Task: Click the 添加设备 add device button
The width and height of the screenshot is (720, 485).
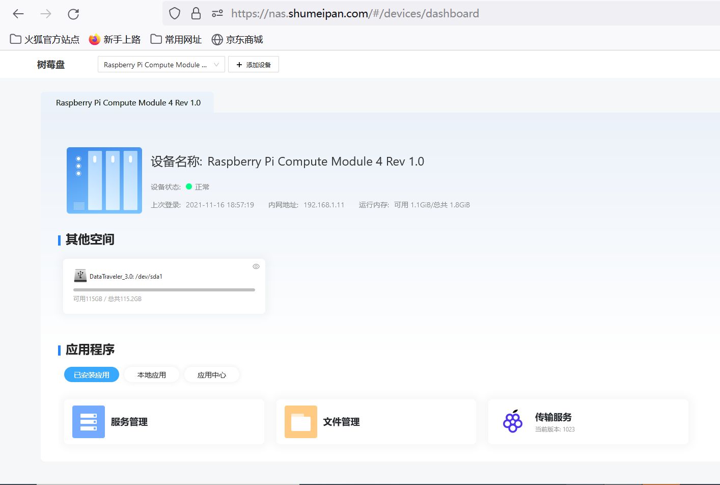Action: click(254, 65)
